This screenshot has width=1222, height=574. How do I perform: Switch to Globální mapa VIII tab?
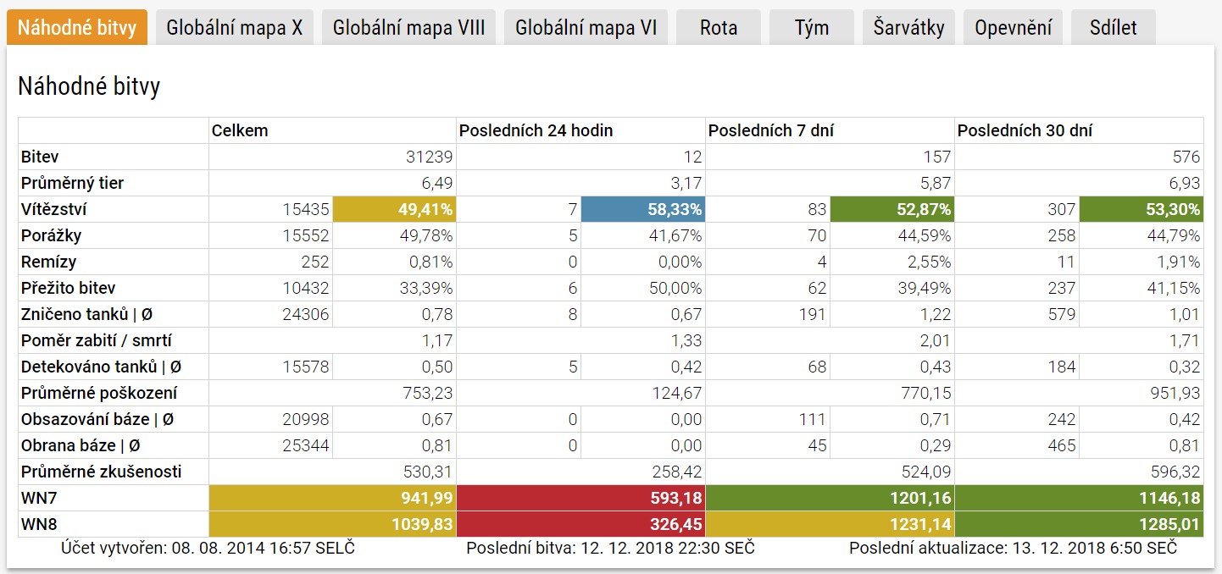[408, 28]
